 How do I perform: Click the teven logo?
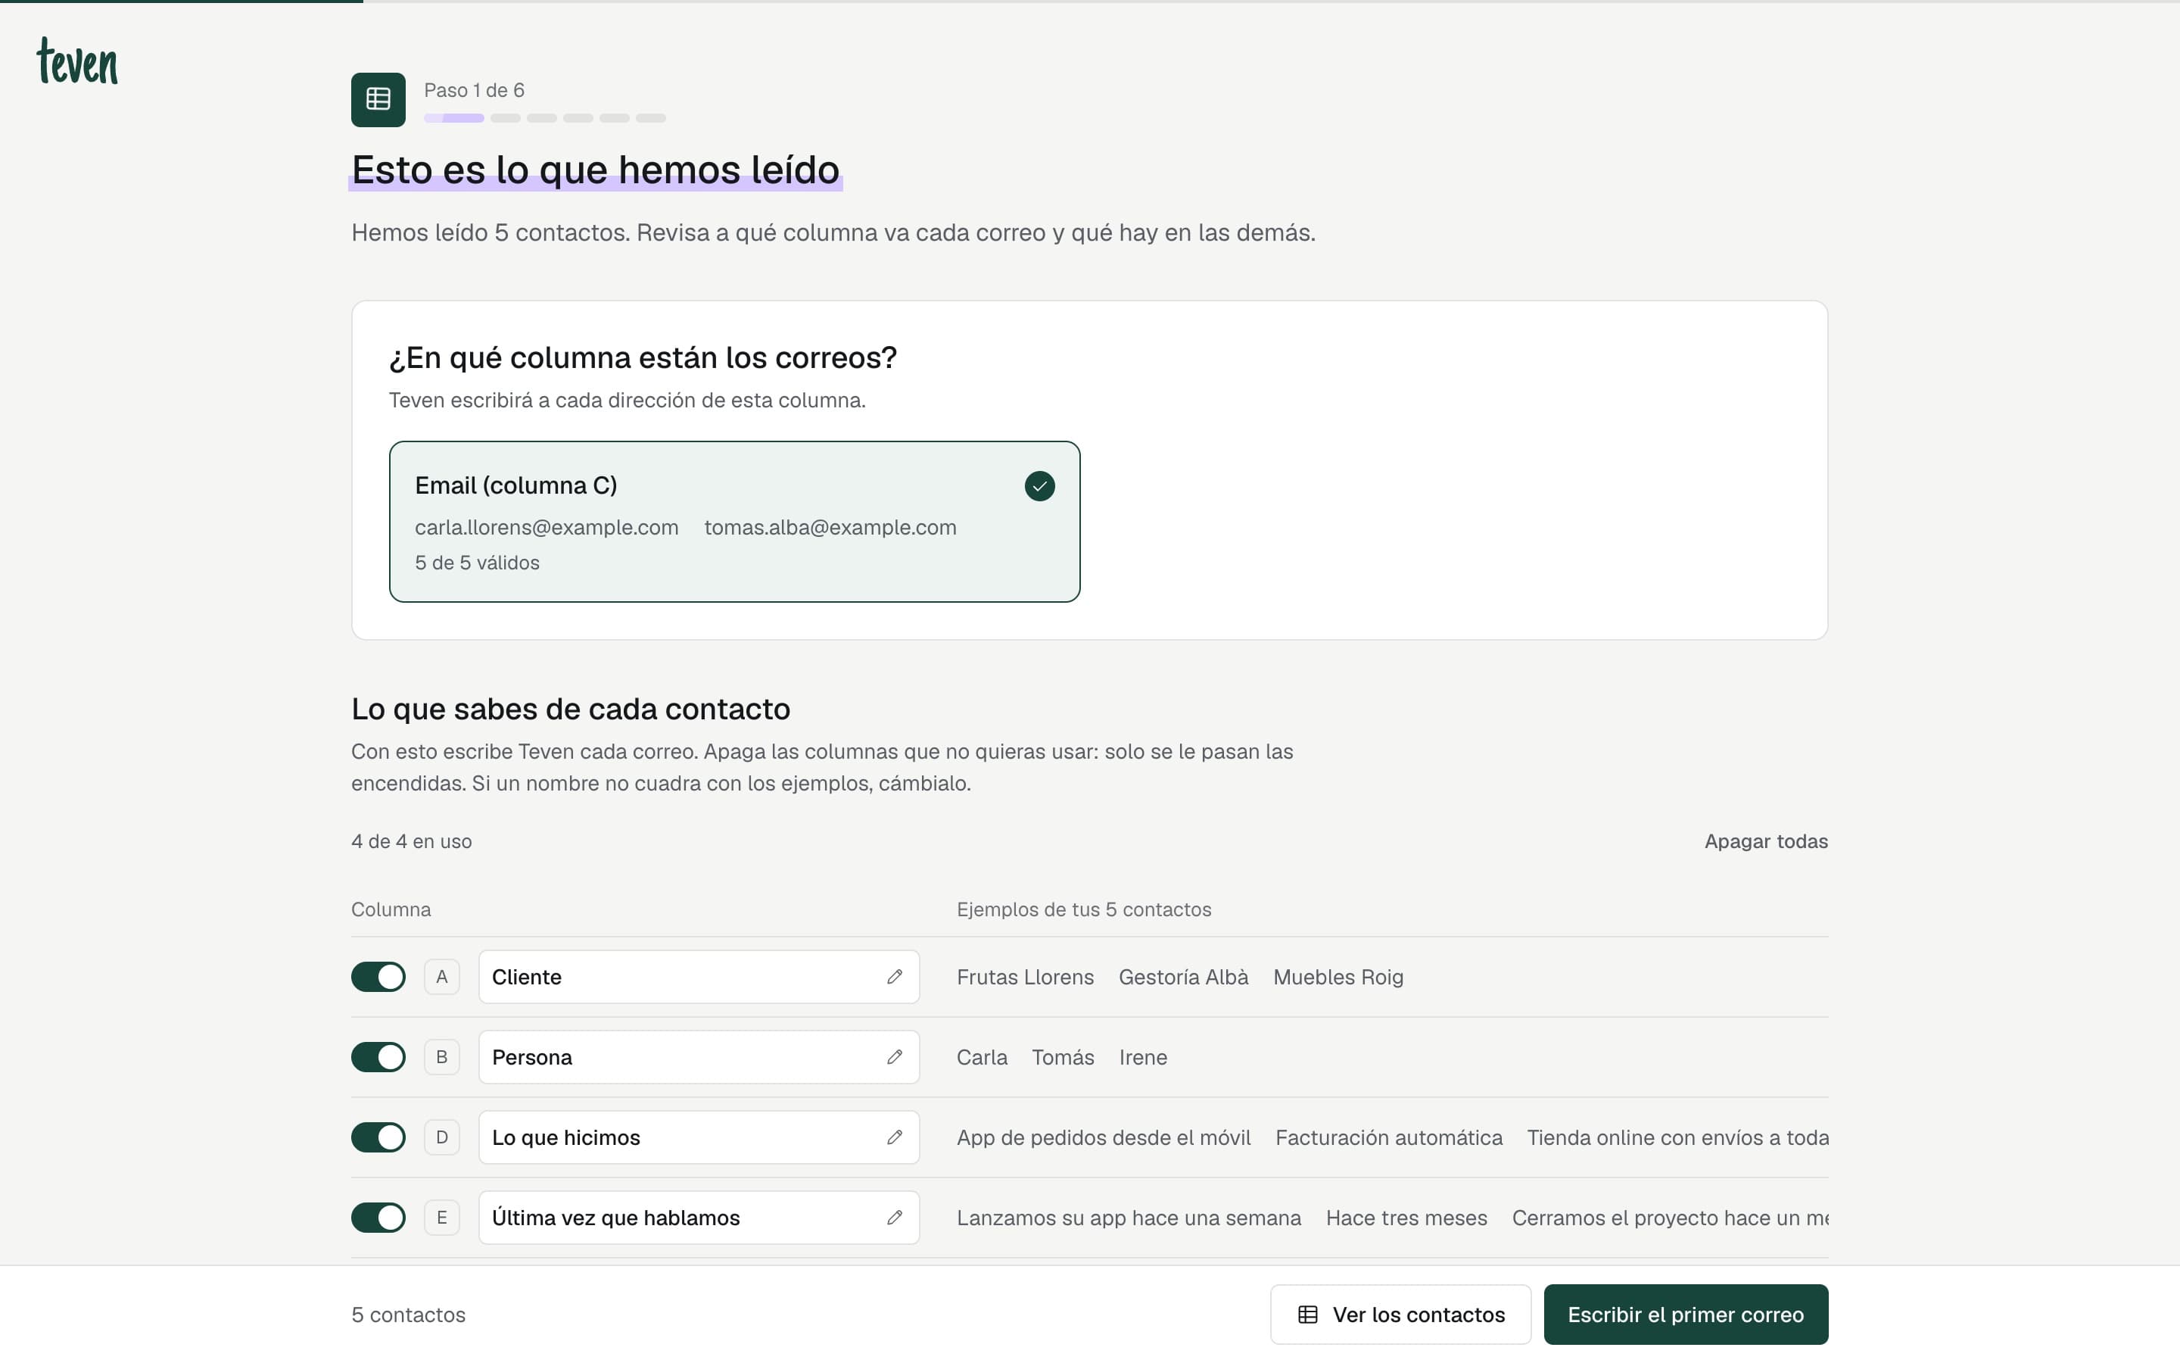click(x=77, y=61)
